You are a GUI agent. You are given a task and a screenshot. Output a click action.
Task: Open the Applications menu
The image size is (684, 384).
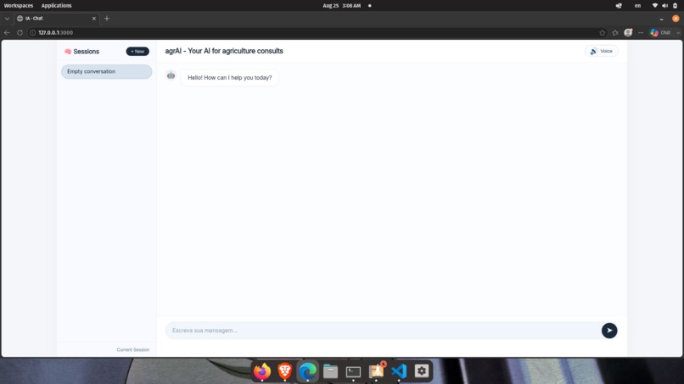(x=56, y=6)
